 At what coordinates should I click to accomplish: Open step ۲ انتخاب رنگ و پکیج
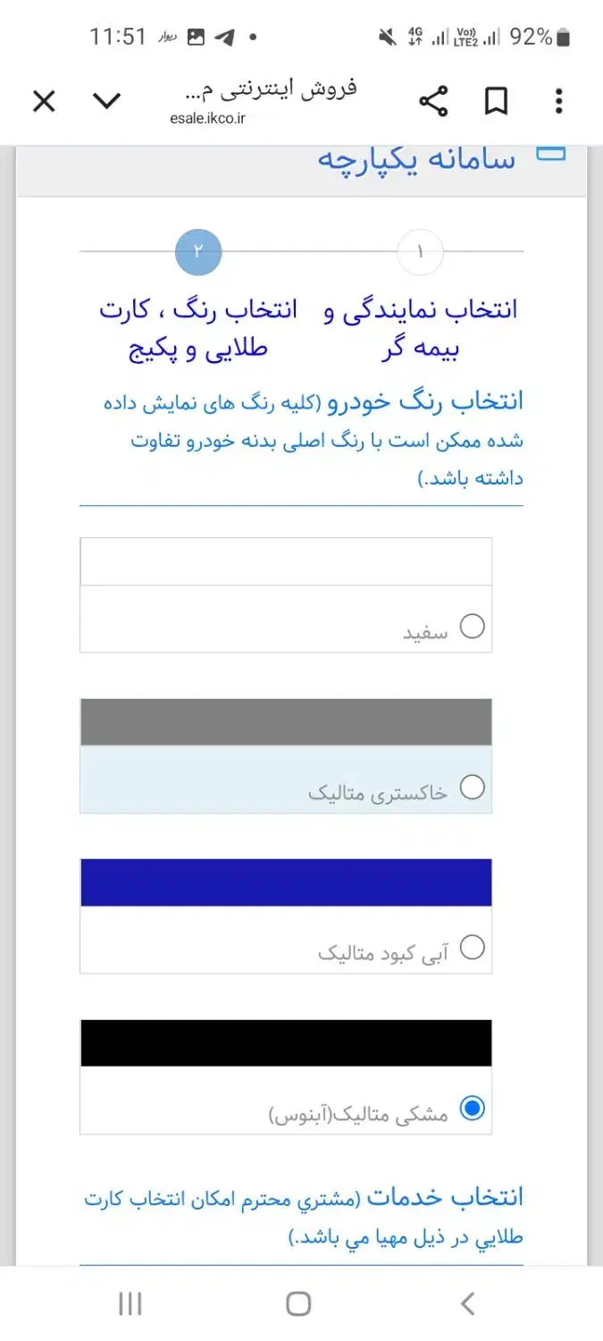[198, 251]
